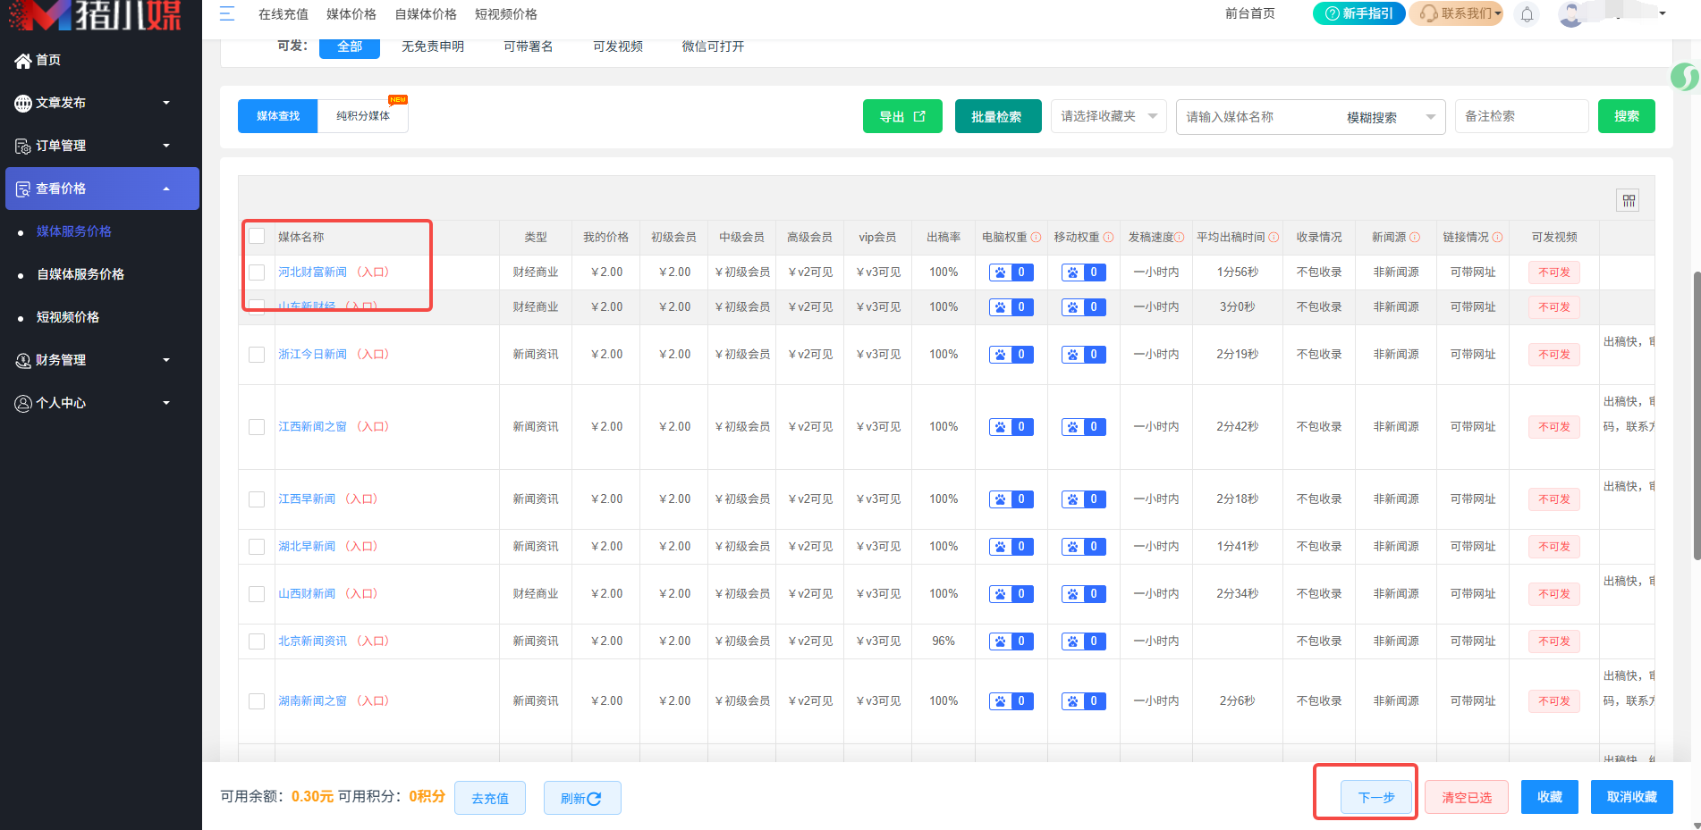Click the 链接情况 info icon in the header
This screenshot has height=830, width=1701.
tap(1497, 238)
